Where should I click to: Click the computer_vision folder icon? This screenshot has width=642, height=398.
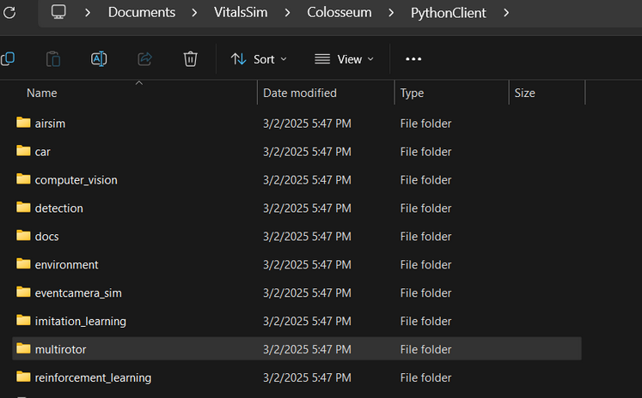(23, 178)
